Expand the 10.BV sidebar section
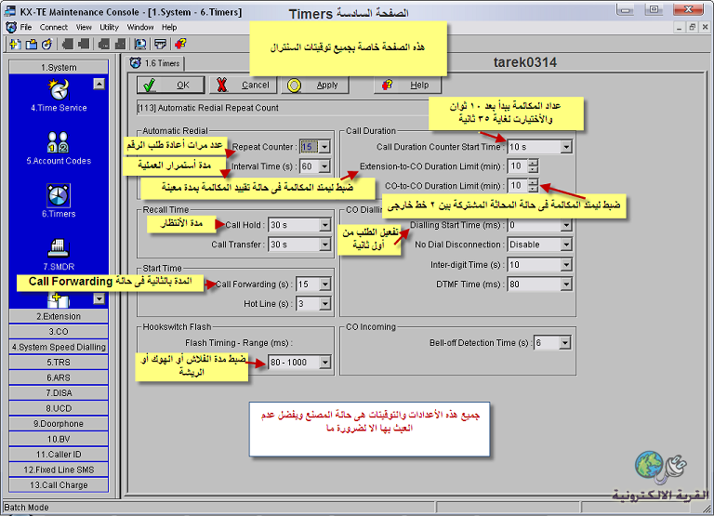This screenshot has width=714, height=516. (59, 440)
